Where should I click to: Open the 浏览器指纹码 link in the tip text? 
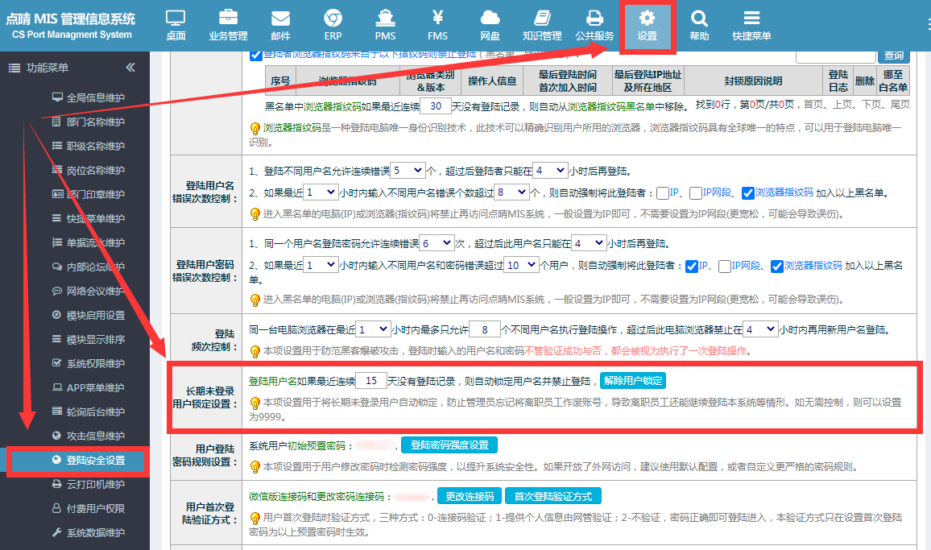click(292, 128)
